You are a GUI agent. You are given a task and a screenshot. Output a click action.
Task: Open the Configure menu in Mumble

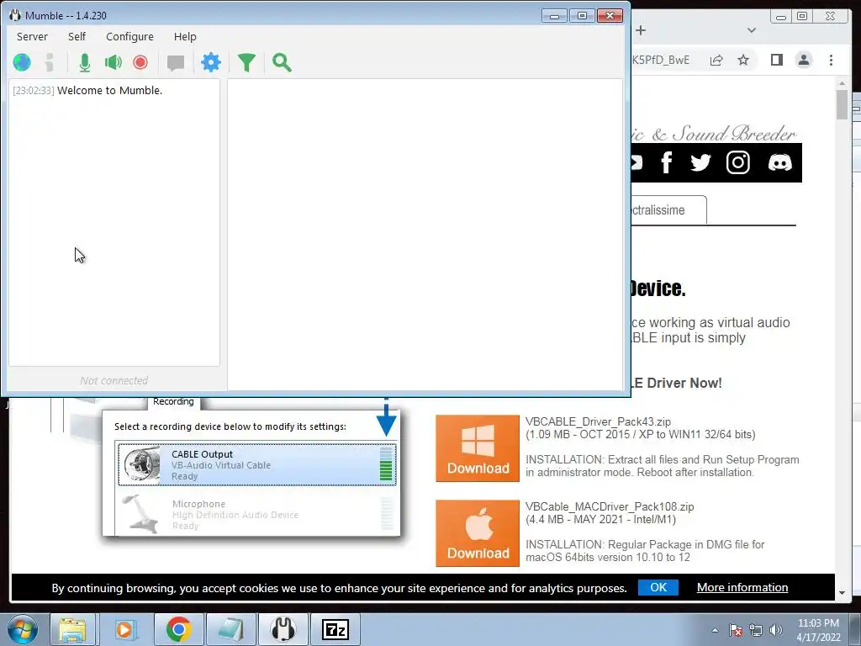click(129, 37)
